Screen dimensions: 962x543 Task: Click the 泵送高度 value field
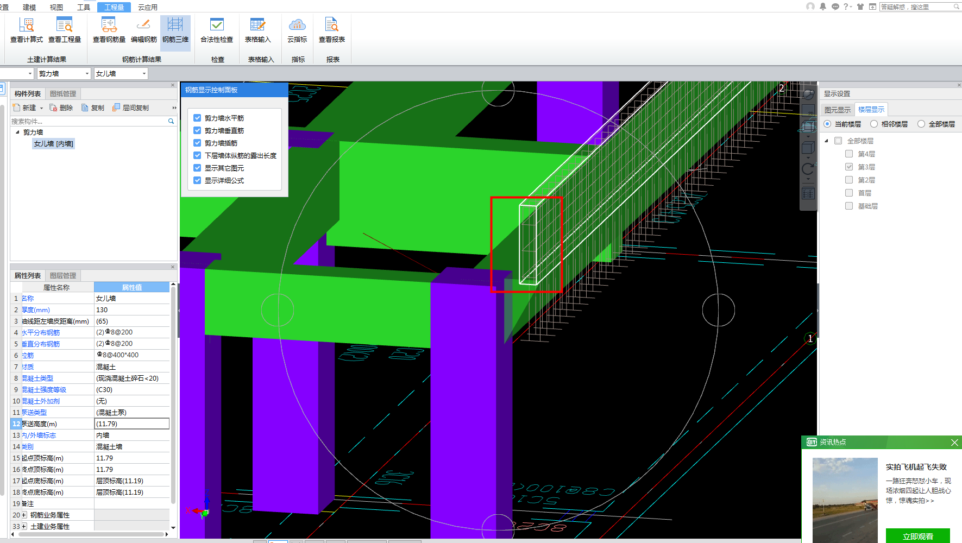tap(132, 424)
